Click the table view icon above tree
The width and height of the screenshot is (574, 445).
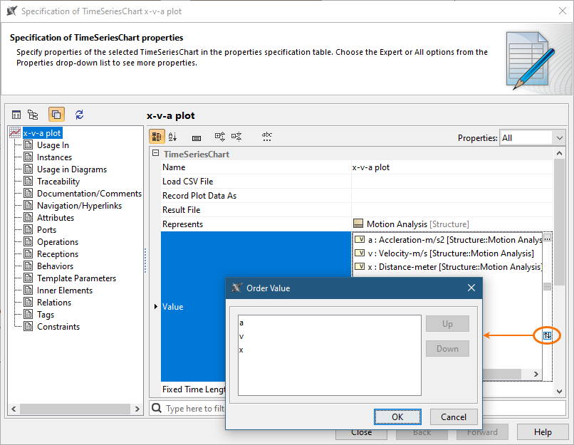[x=16, y=115]
